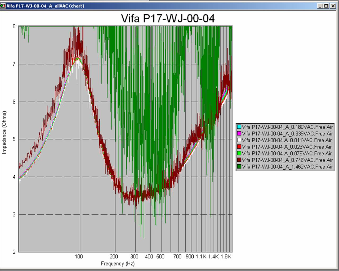Click the dark green 1.462VAC legend swatch
The image size is (339, 271).
[x=239, y=166]
